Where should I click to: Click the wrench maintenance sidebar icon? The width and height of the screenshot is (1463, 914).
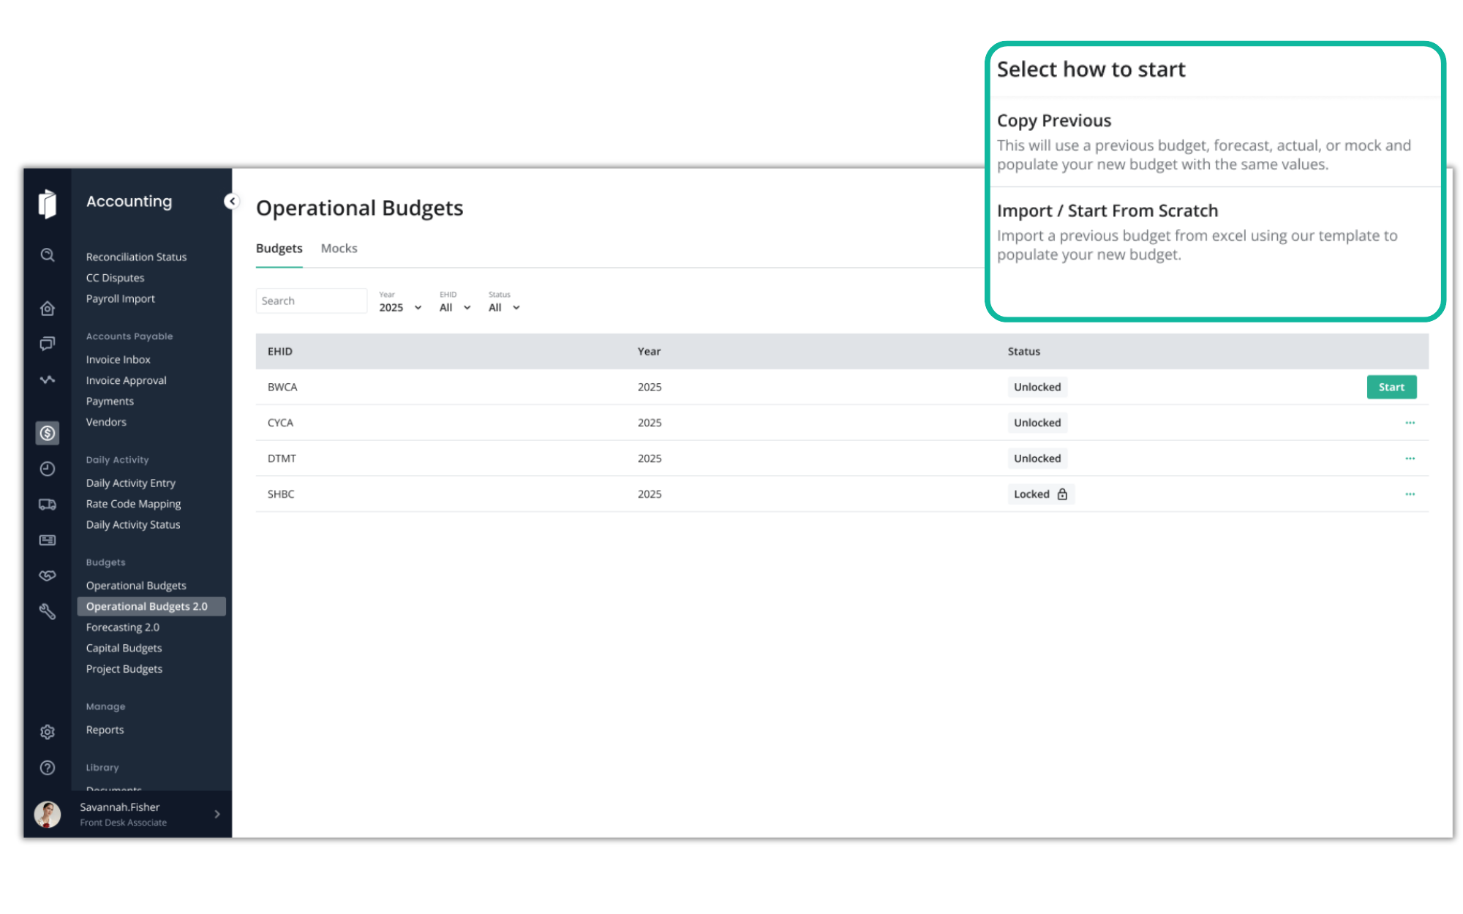pyautogui.click(x=48, y=612)
